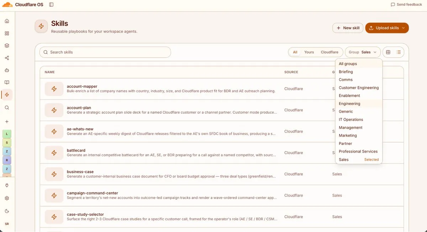The image size is (427, 232).
Task: Select the Yours filter segment
Action: pyautogui.click(x=309, y=52)
